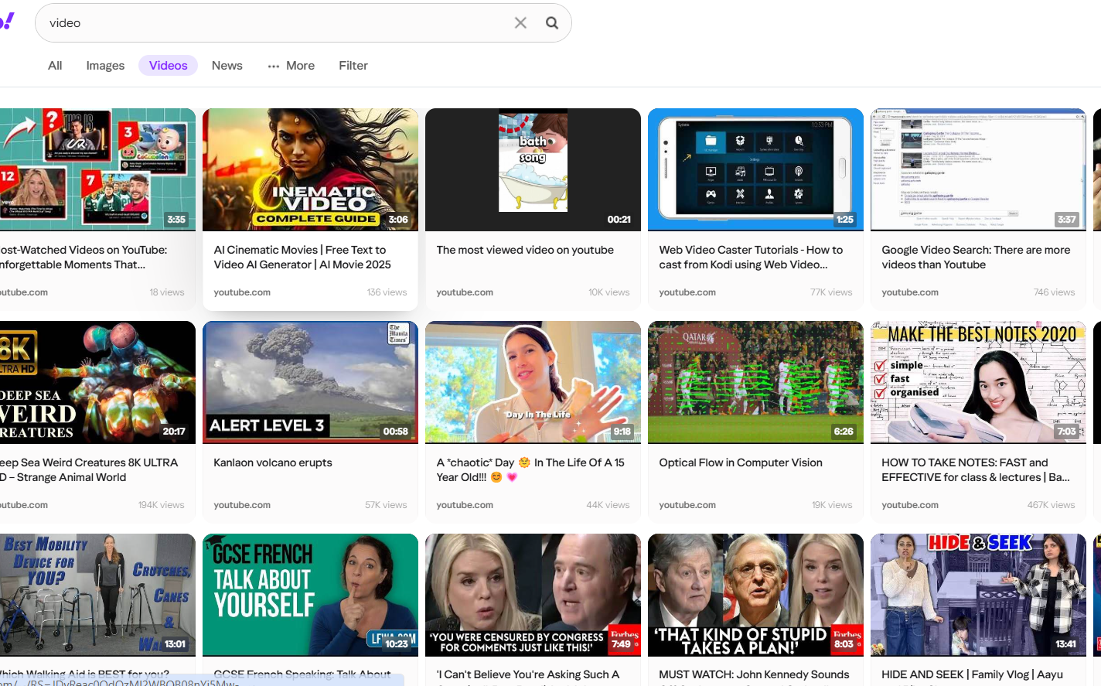
Task: Click youtube.com source under Optical Flow video
Action: (x=687, y=505)
